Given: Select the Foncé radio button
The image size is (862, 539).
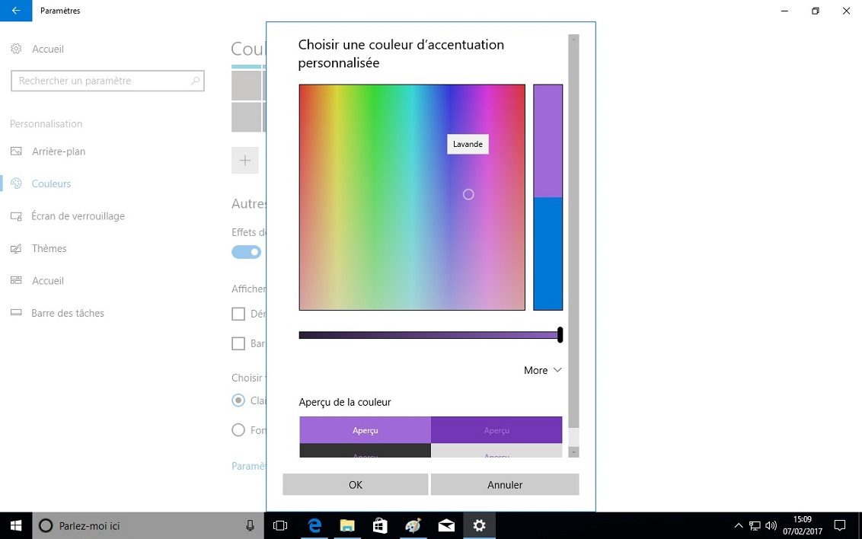Looking at the screenshot, I should (x=238, y=430).
